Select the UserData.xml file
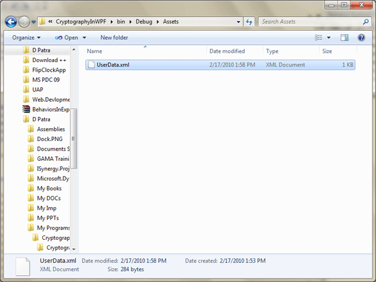Screen dimensions: 376x282 click(x=220, y=64)
